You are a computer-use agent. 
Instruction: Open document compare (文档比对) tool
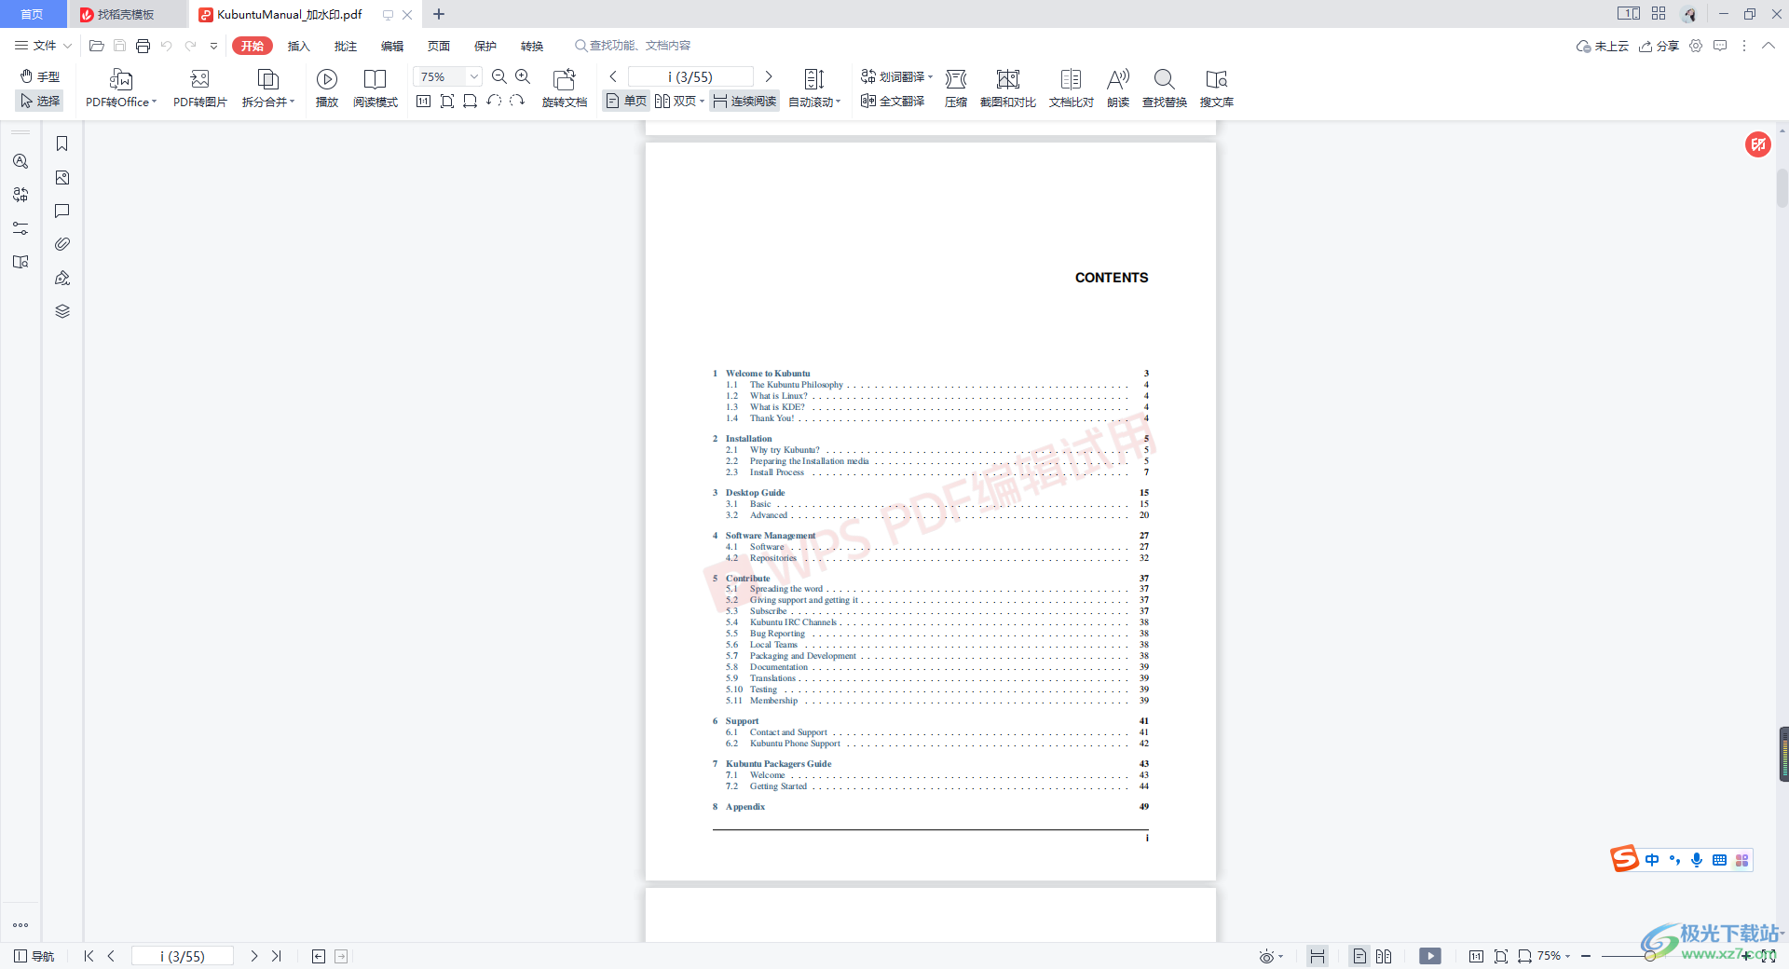(1072, 89)
